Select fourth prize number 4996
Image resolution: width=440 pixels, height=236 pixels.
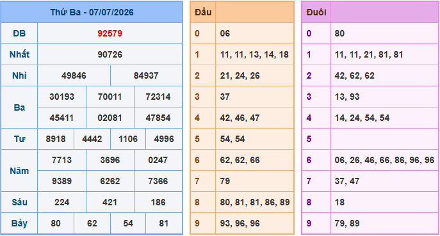(x=164, y=139)
